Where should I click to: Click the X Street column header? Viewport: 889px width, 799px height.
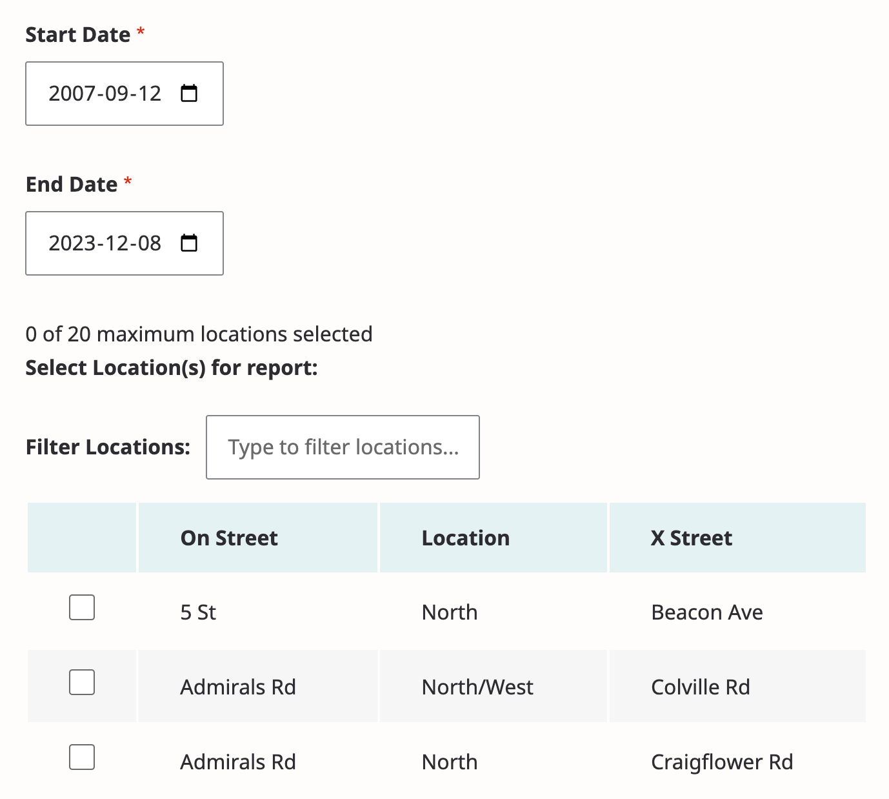(x=691, y=538)
